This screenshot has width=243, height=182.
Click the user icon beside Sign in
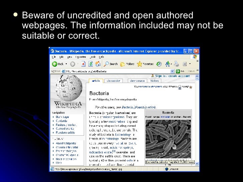[153, 76]
